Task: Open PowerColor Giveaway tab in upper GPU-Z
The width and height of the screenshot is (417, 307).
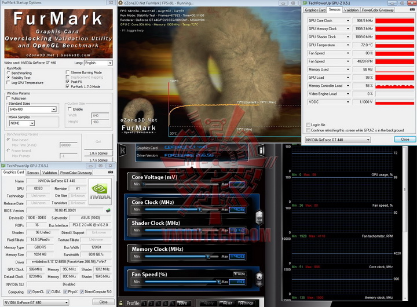Action: [x=378, y=10]
